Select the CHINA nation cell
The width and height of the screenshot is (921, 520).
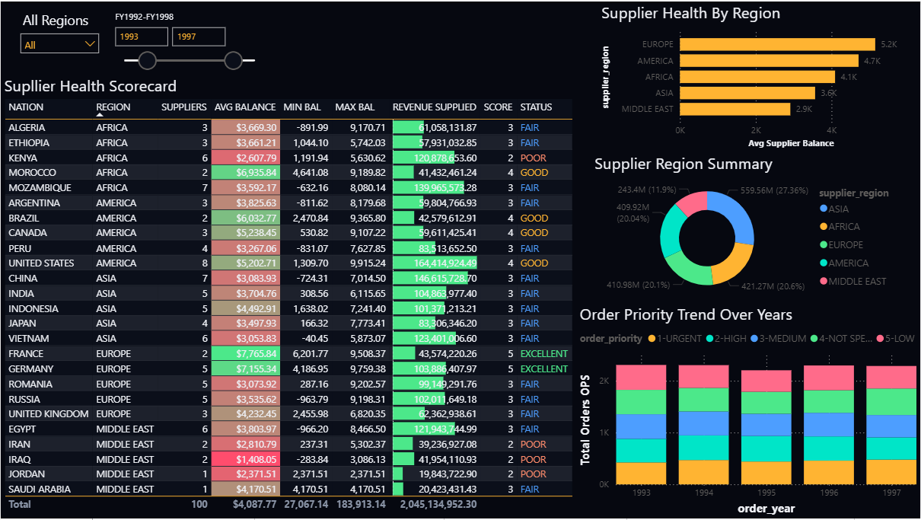pos(21,279)
